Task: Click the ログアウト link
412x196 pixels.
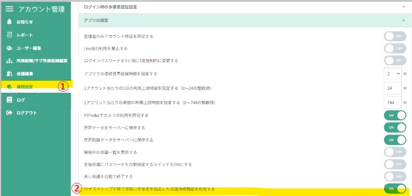Action: 26,113
